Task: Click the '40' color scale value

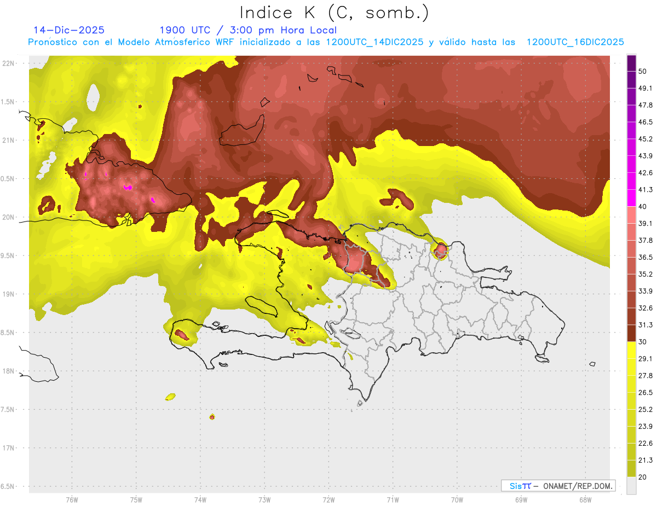Action: (x=643, y=207)
